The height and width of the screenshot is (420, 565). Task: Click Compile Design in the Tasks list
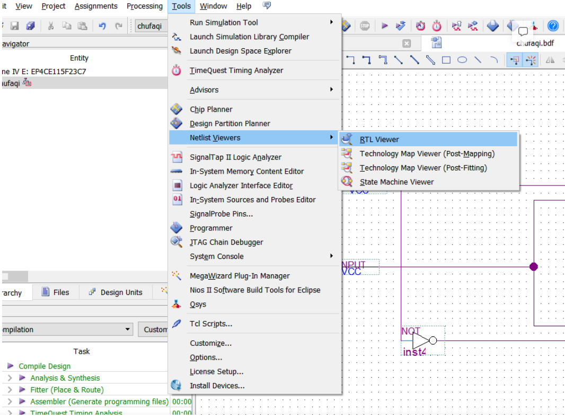(x=45, y=366)
